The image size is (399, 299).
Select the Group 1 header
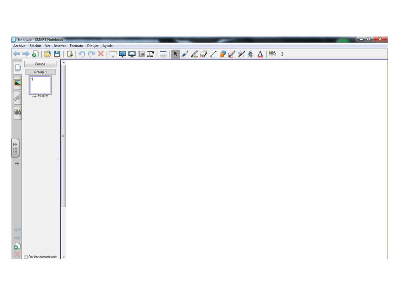[x=40, y=72]
